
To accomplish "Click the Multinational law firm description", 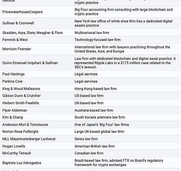I will point(92,33).
